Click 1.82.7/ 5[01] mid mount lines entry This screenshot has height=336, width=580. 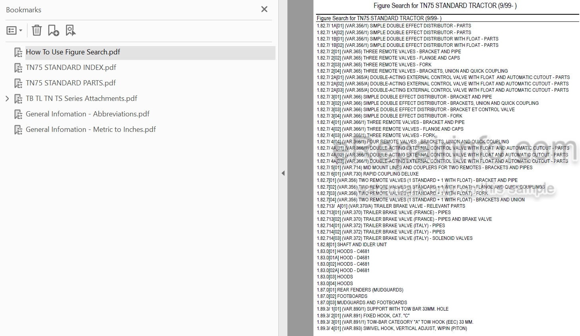(425, 168)
